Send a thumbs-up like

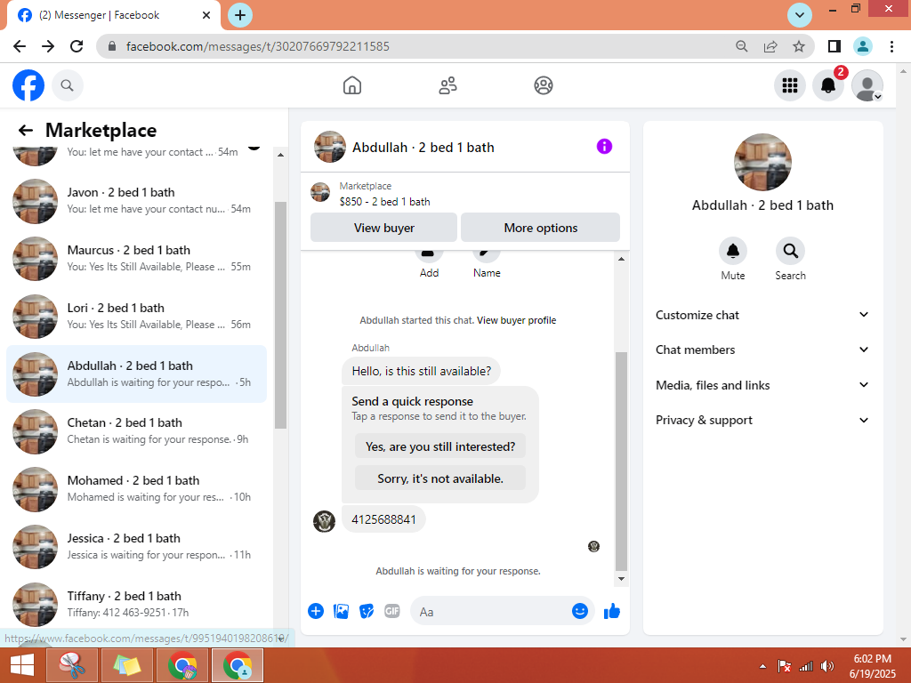[x=612, y=611]
